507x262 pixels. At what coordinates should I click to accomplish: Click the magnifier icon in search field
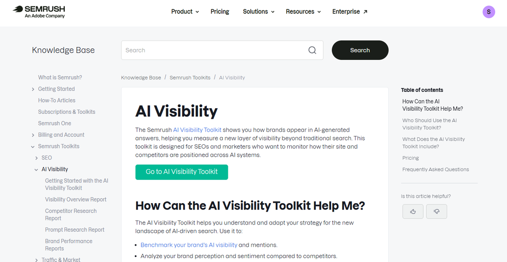(x=312, y=50)
